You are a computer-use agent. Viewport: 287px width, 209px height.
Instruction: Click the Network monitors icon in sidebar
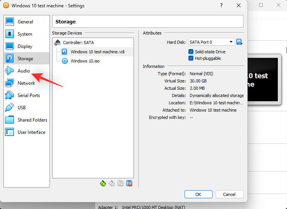pyautogui.click(x=10, y=83)
